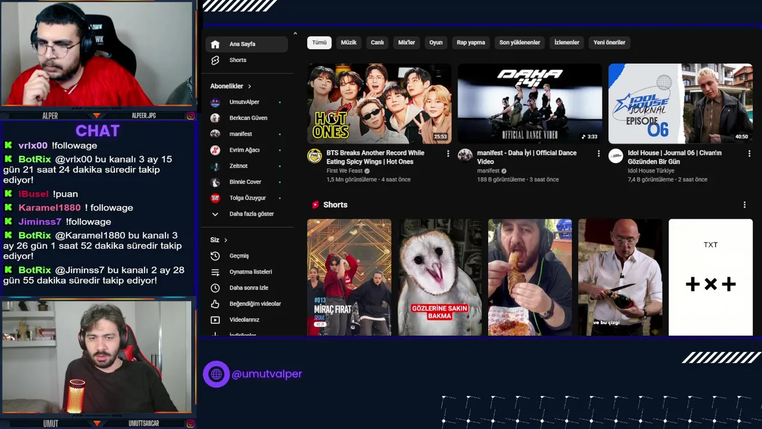
Task: Open BTS Breaks Another Record video title
Action: (x=375, y=157)
